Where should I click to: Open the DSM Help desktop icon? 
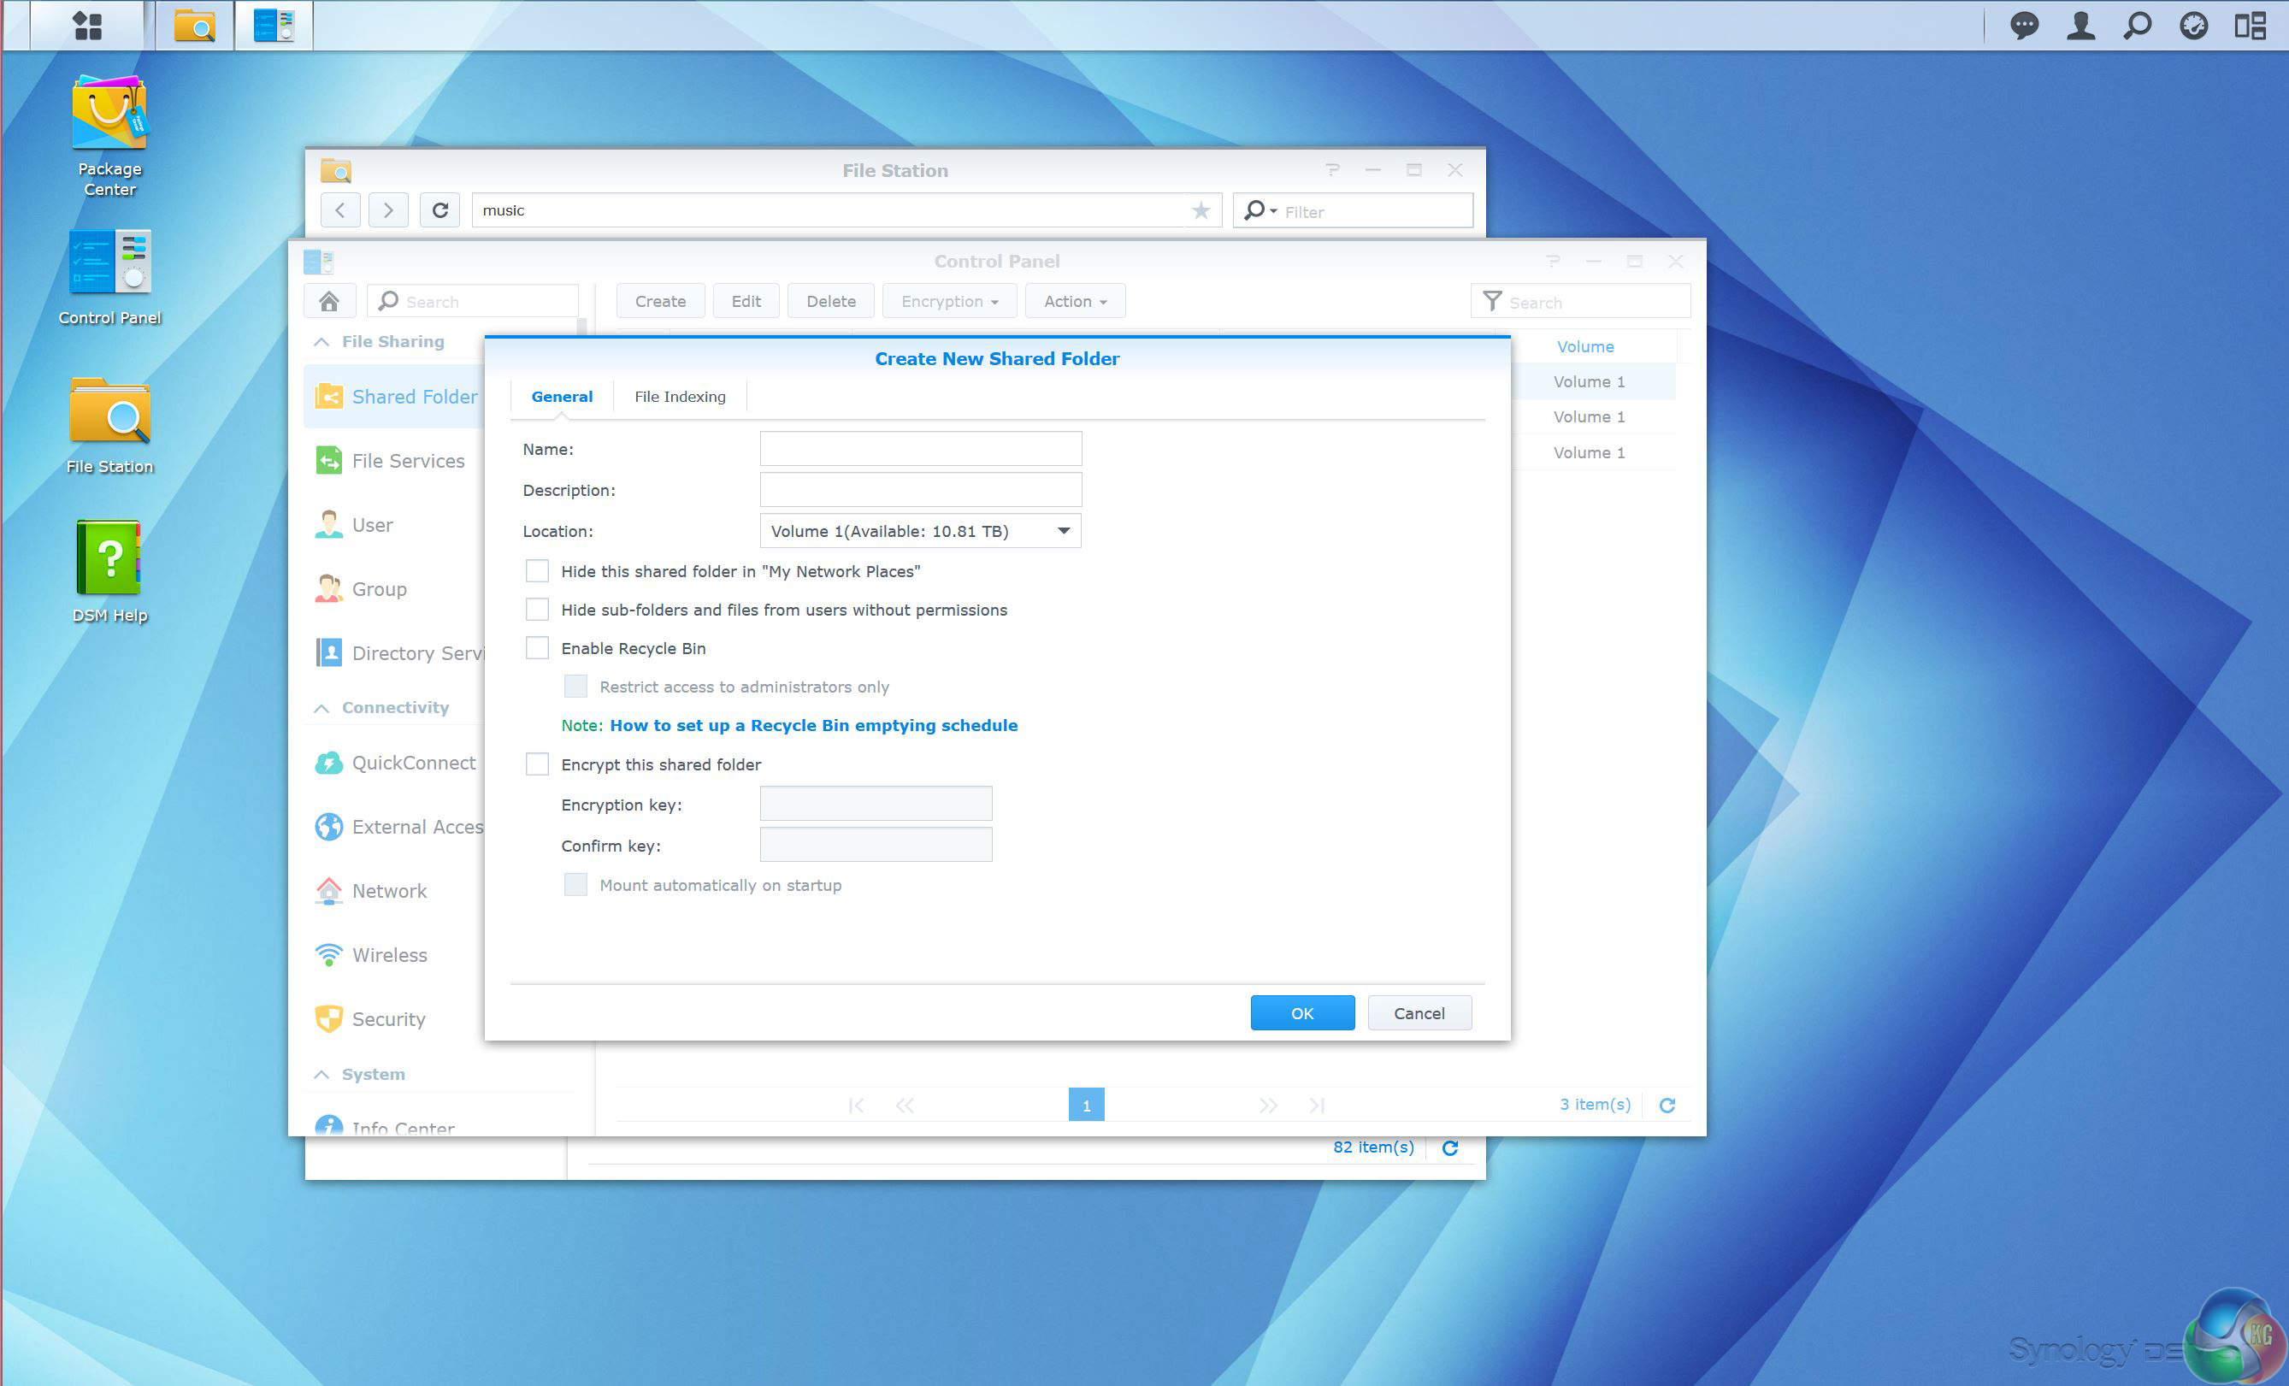pos(109,558)
